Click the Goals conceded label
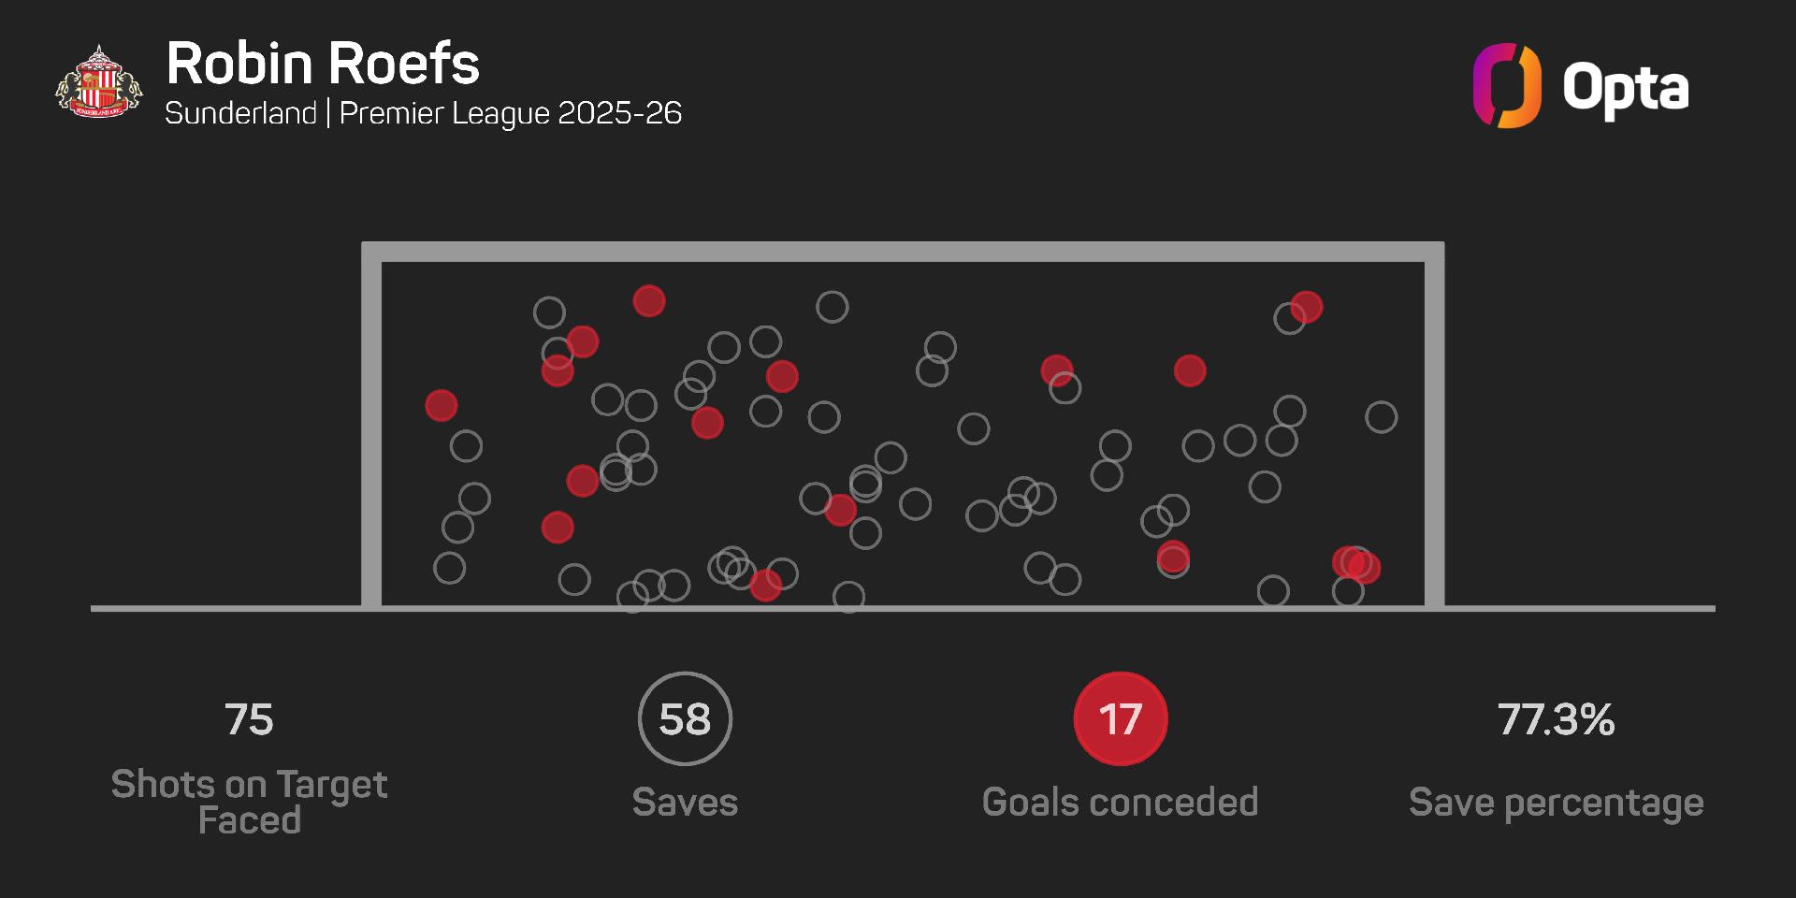The width and height of the screenshot is (1796, 898). coord(1120,803)
